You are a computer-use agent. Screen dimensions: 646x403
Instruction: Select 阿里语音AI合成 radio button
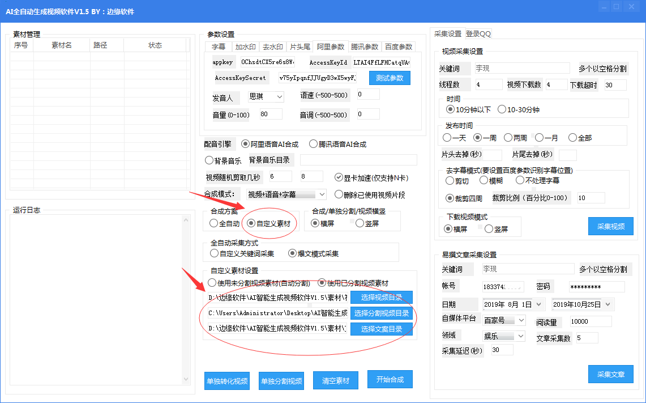click(x=270, y=144)
